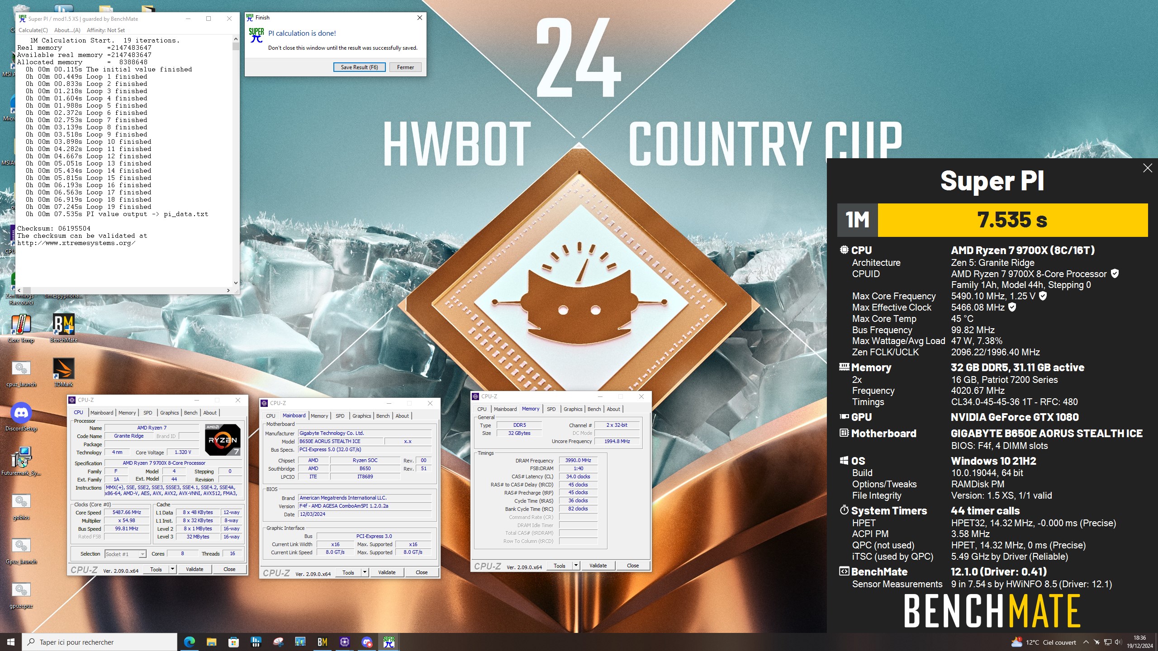
Task: Click the airplane mode tray icon
Action: coord(1096,642)
